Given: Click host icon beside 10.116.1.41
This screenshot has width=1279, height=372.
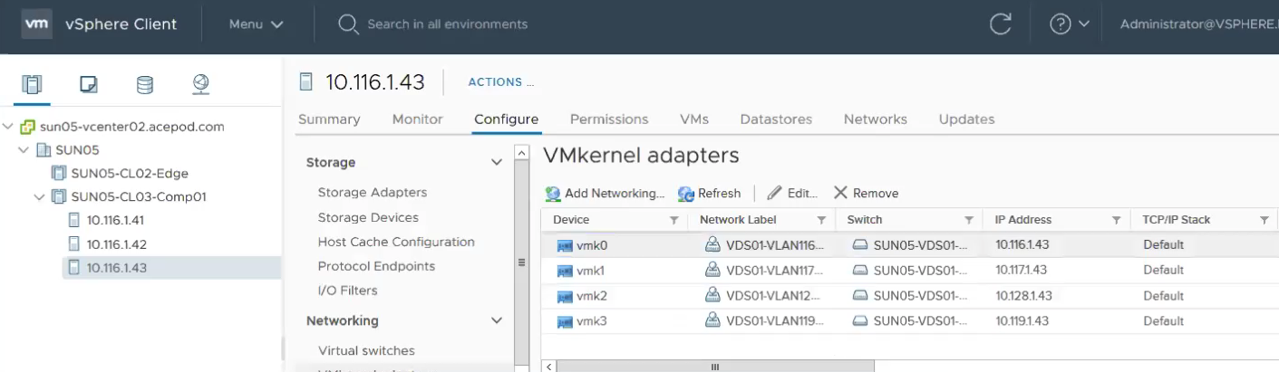Looking at the screenshot, I should coord(74,220).
